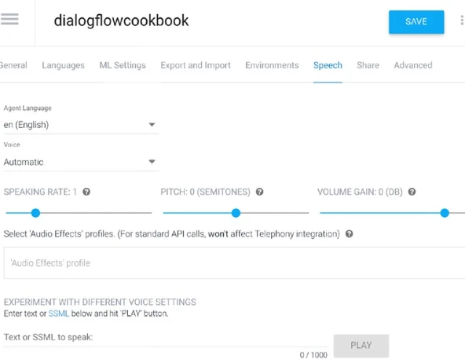Expand the Voice dropdown set to Automatic
Image resolution: width=465 pixels, height=363 pixels.
click(81, 162)
